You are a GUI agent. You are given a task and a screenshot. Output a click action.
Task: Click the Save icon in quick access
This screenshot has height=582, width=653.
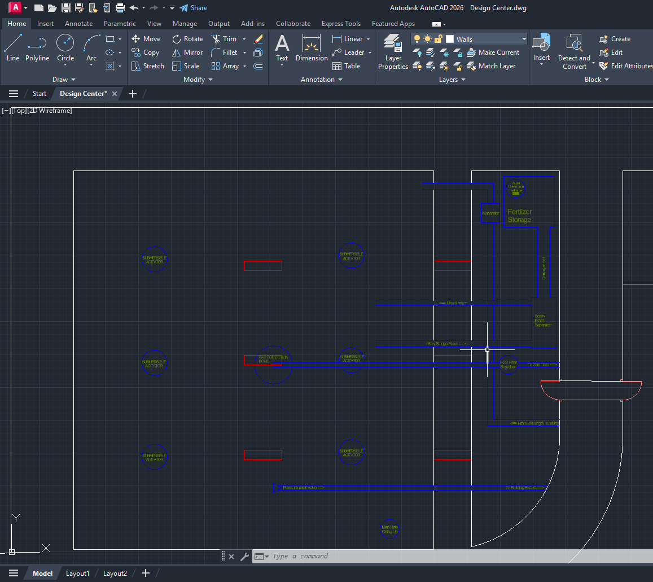[66, 7]
